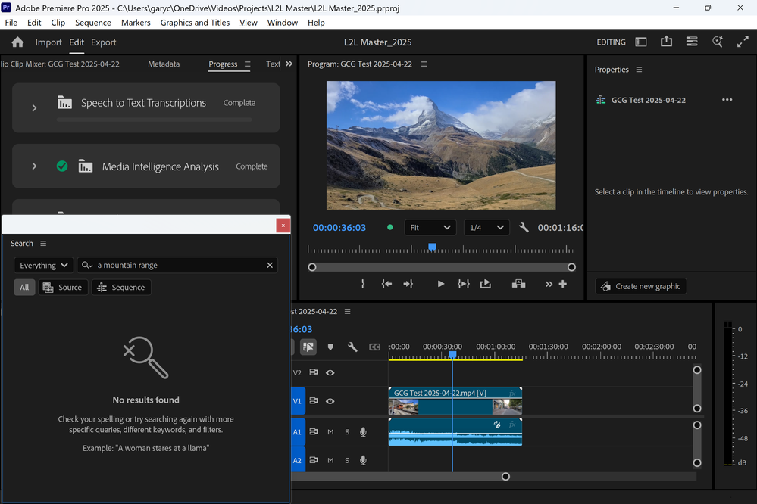Step to Out point in Program Monitor

(x=408, y=284)
